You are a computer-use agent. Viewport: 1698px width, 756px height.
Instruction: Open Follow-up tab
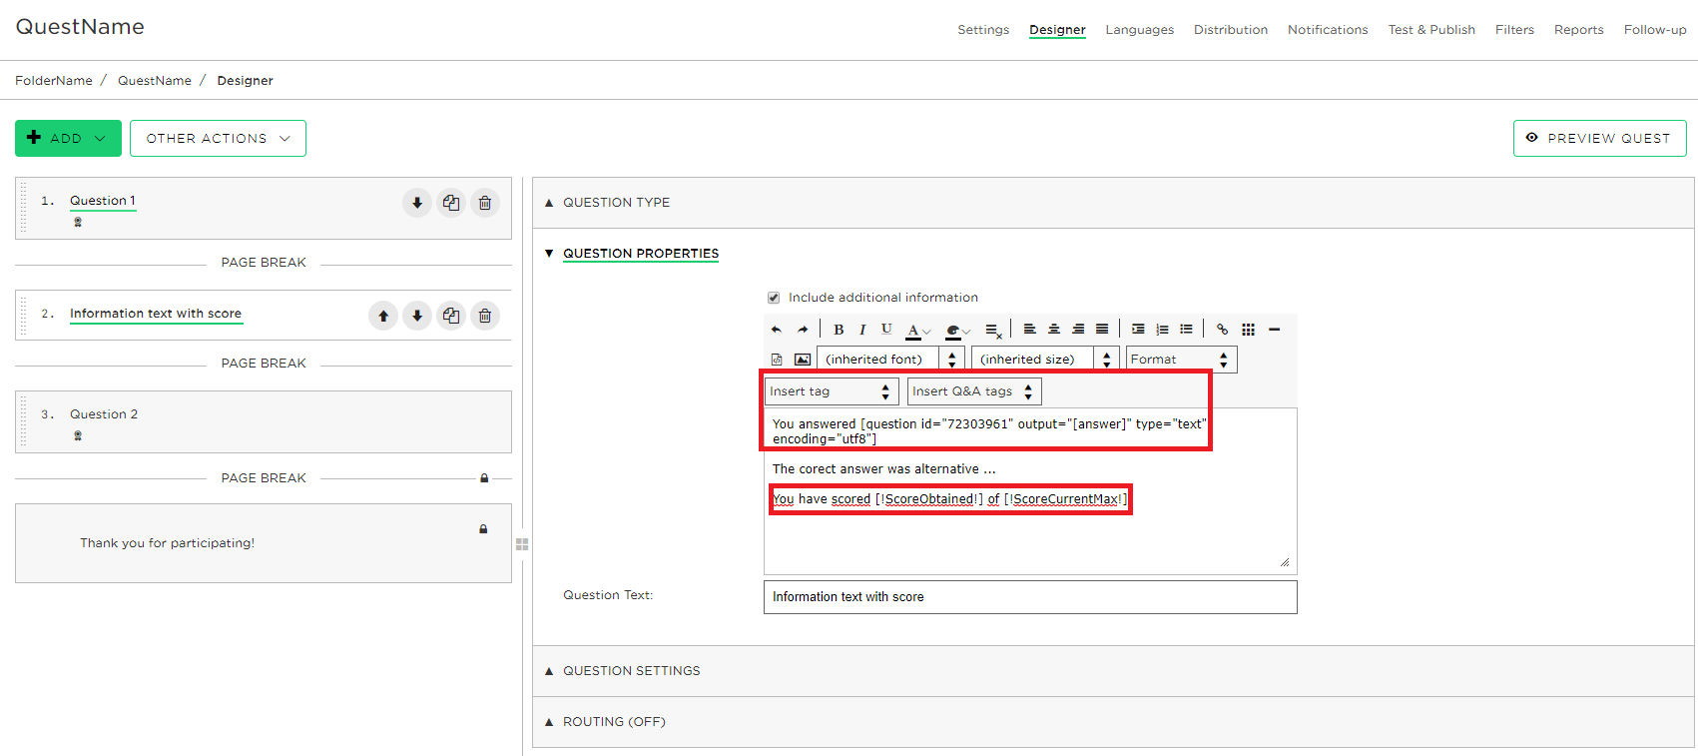(x=1655, y=30)
